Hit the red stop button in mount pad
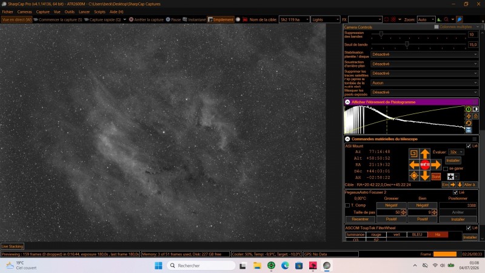 point(425,164)
